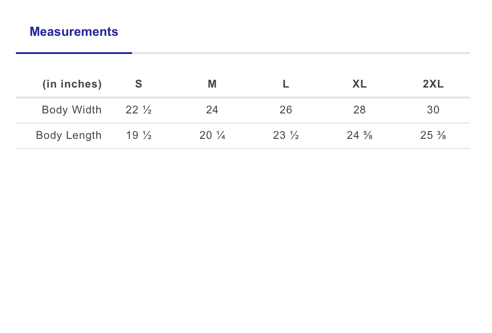Select the S size column header

[138, 84]
